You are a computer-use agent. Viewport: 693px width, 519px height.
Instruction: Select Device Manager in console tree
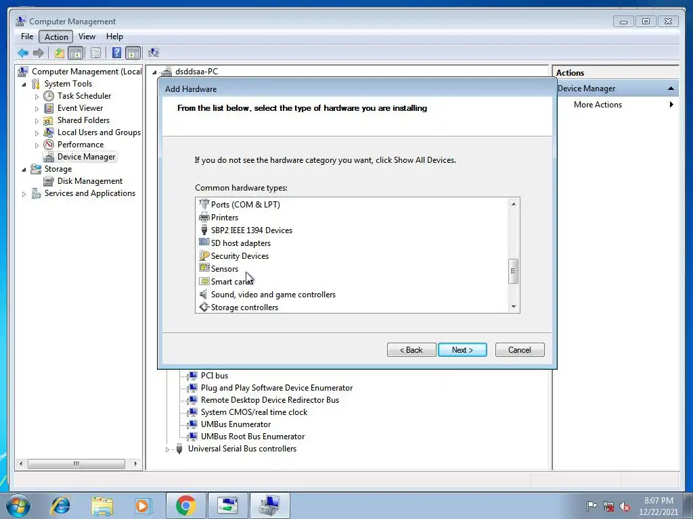[x=86, y=157]
